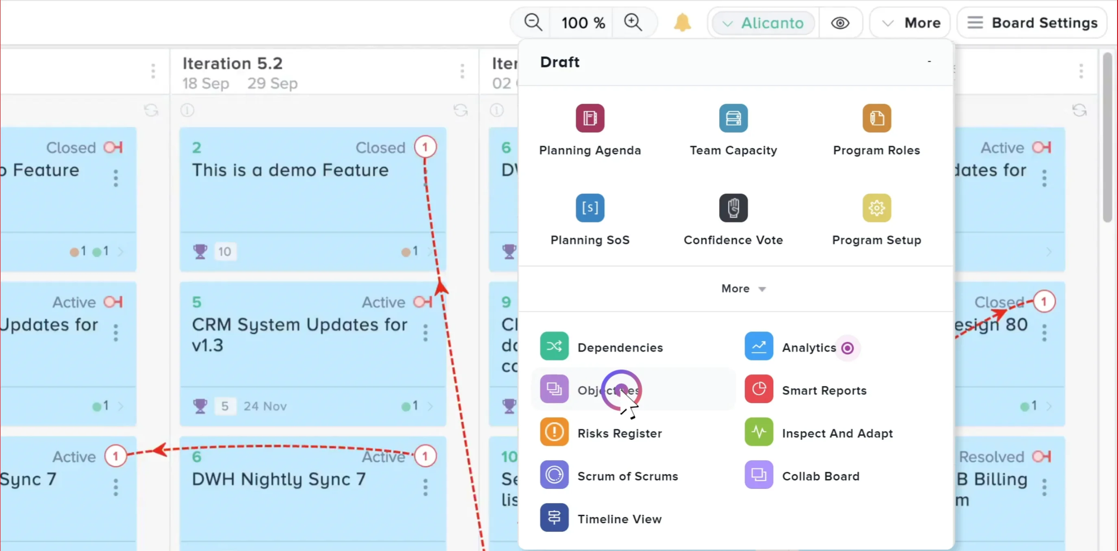Collapse the Draft panel with the dash

click(x=929, y=62)
